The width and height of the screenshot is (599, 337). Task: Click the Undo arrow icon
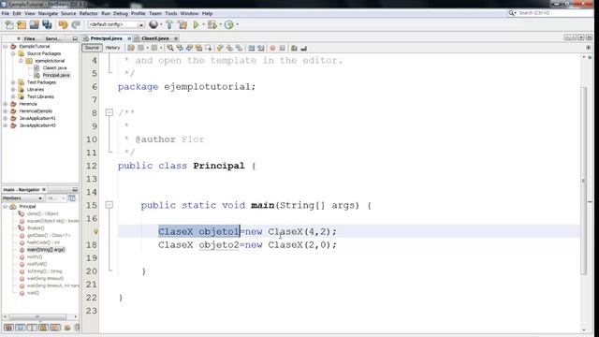tap(63, 25)
